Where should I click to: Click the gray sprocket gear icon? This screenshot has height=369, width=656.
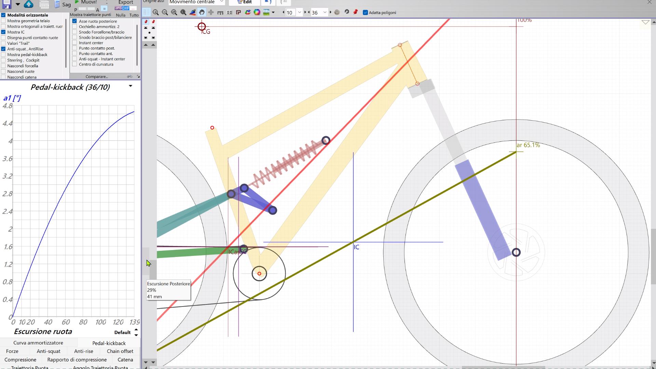337,12
